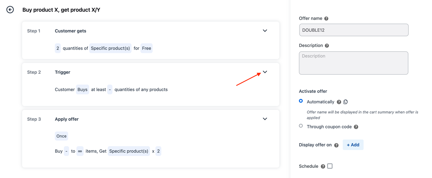
Task: Click help icon beside Display offer on
Action: (x=336, y=145)
